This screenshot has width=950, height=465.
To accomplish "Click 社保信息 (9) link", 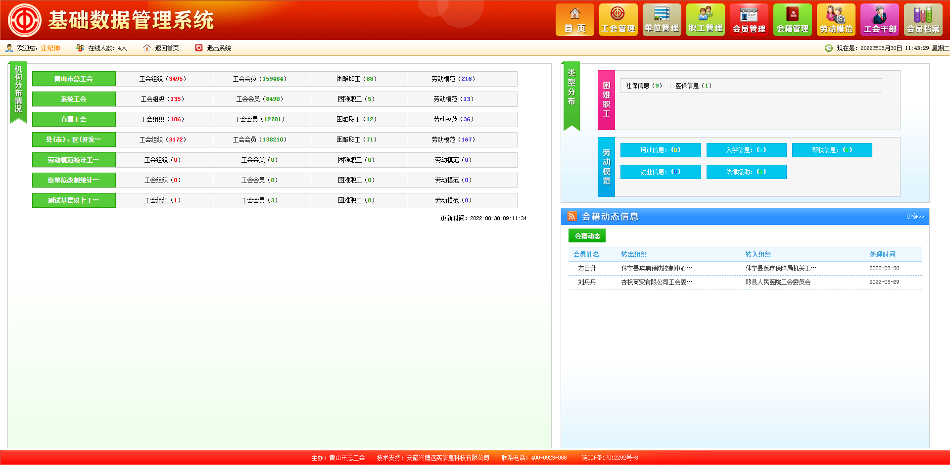I will (643, 86).
